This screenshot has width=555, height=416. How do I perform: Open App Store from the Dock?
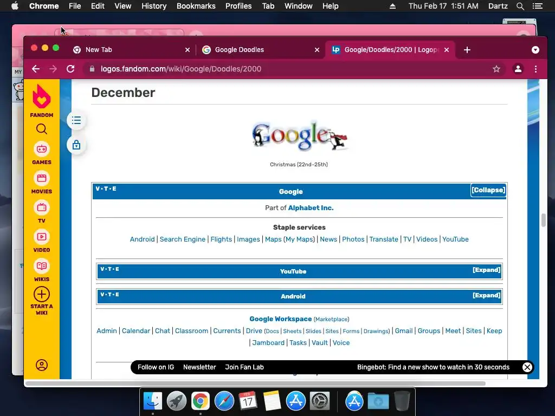click(295, 401)
